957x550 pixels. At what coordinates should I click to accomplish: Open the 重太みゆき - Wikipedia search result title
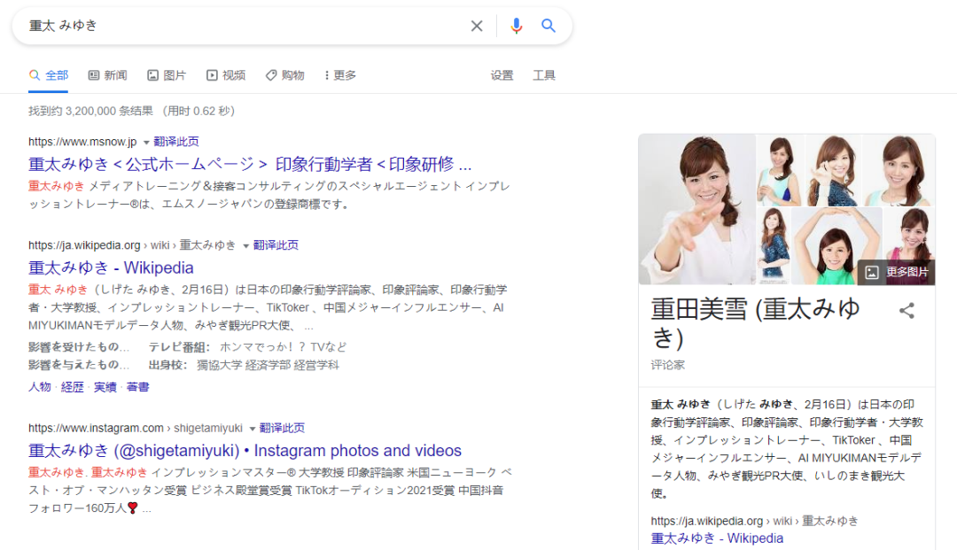[111, 267]
